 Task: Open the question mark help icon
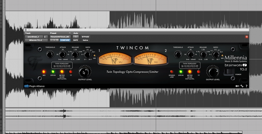[246, 86]
